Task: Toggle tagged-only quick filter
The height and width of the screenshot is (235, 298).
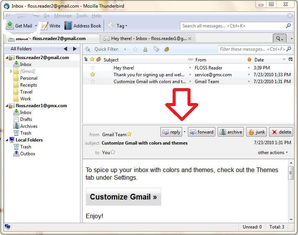Action: 156,49
